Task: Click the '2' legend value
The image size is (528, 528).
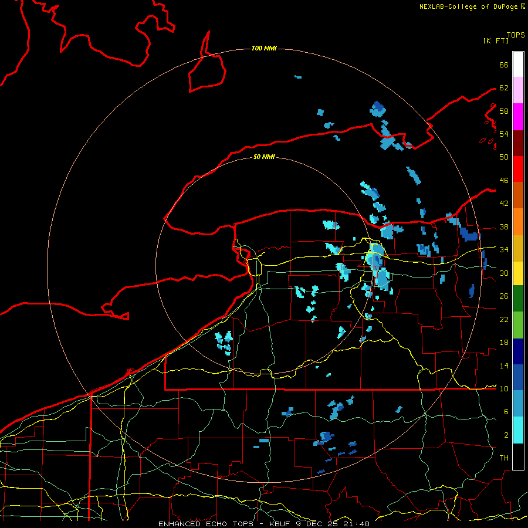Action: point(506,435)
